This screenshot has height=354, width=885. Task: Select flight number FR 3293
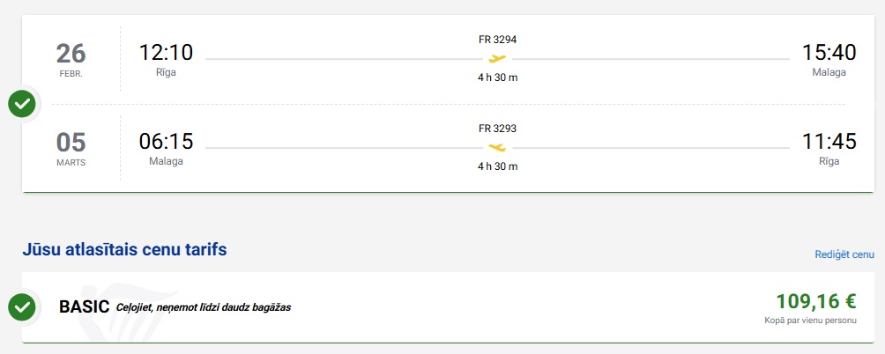coord(497,128)
